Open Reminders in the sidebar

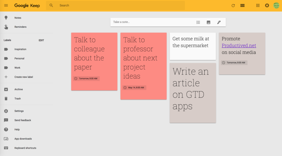[x=20, y=27]
